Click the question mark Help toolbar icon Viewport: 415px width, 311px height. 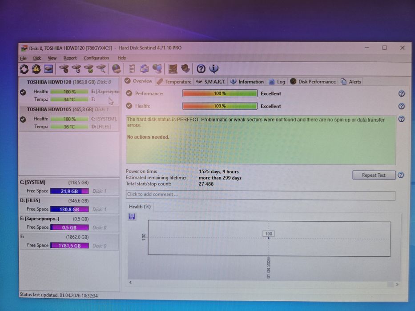(201, 69)
